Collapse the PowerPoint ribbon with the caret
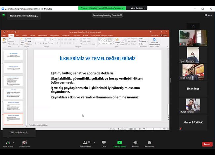The width and height of the screenshot is (215, 155). point(168,47)
